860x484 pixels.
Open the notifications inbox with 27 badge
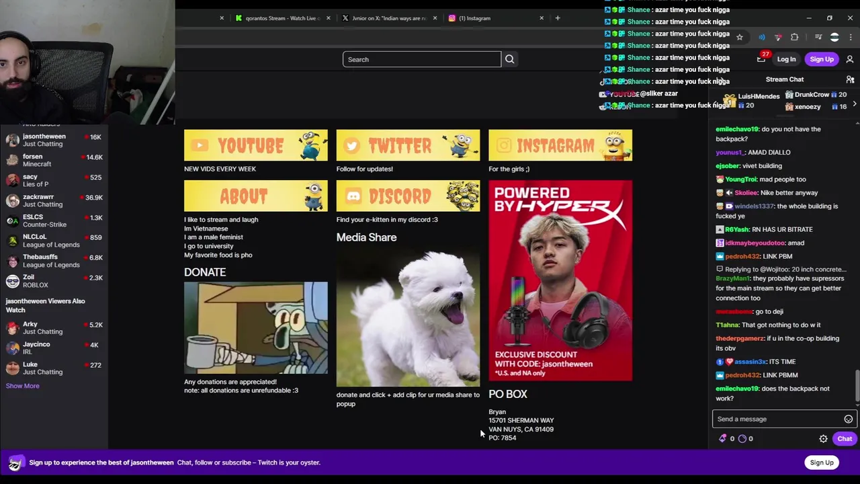761,59
